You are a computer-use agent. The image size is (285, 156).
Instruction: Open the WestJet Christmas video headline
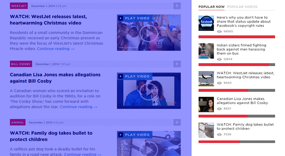(x=48, y=20)
